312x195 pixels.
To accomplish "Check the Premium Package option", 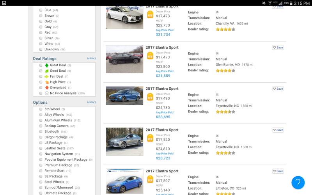I will [41, 165].
